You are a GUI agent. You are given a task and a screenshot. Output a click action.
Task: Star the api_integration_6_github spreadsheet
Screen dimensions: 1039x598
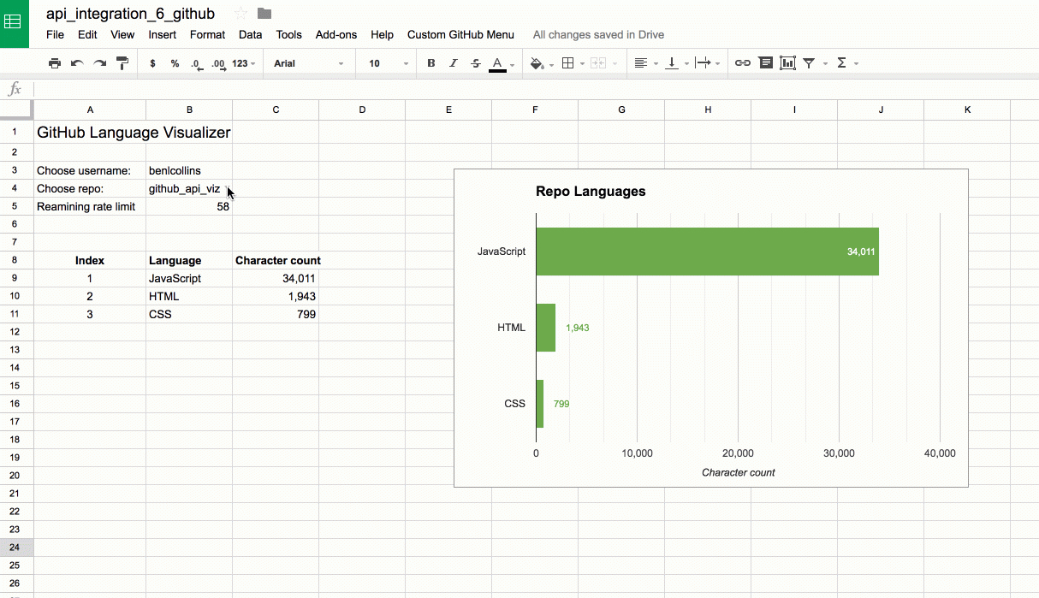(x=242, y=13)
